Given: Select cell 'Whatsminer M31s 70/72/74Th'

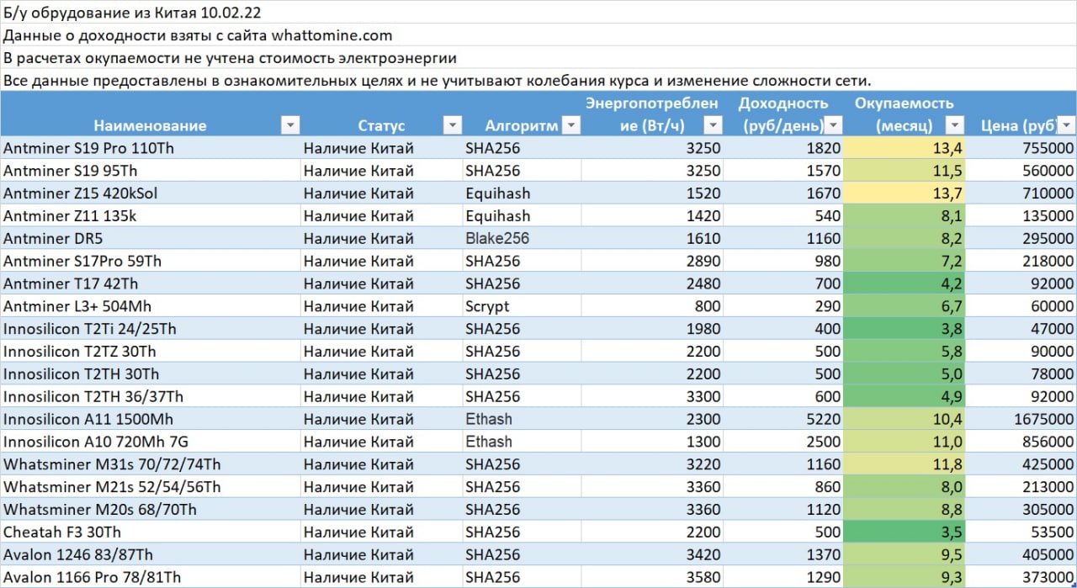Looking at the screenshot, I should pyautogui.click(x=151, y=464).
